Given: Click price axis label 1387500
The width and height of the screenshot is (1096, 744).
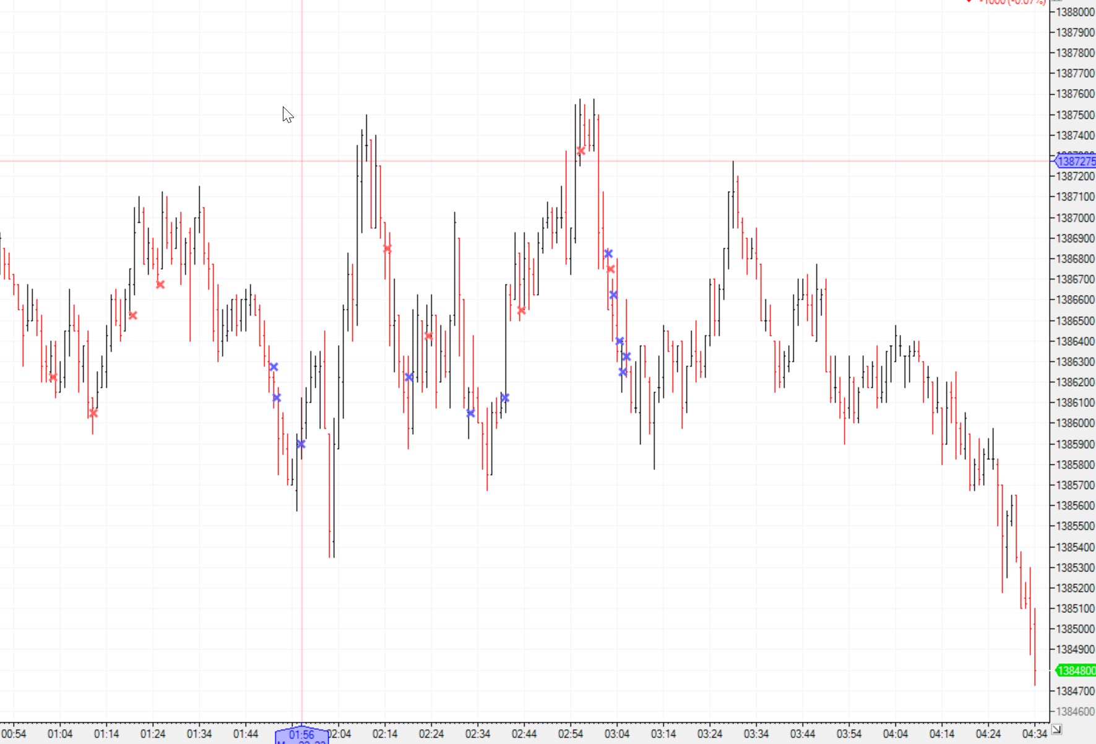Looking at the screenshot, I should [1076, 115].
